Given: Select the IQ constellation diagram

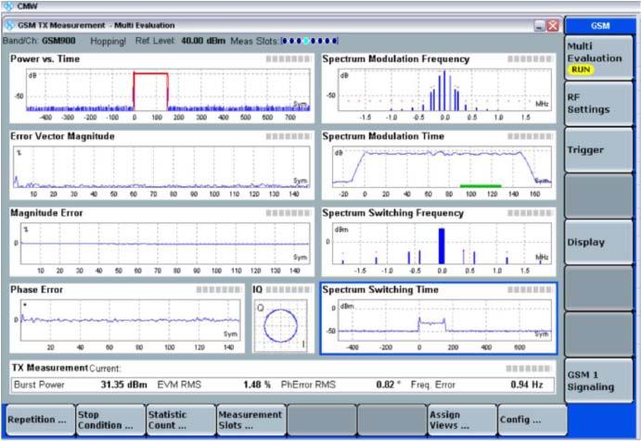Looking at the screenshot, I should pos(282,319).
